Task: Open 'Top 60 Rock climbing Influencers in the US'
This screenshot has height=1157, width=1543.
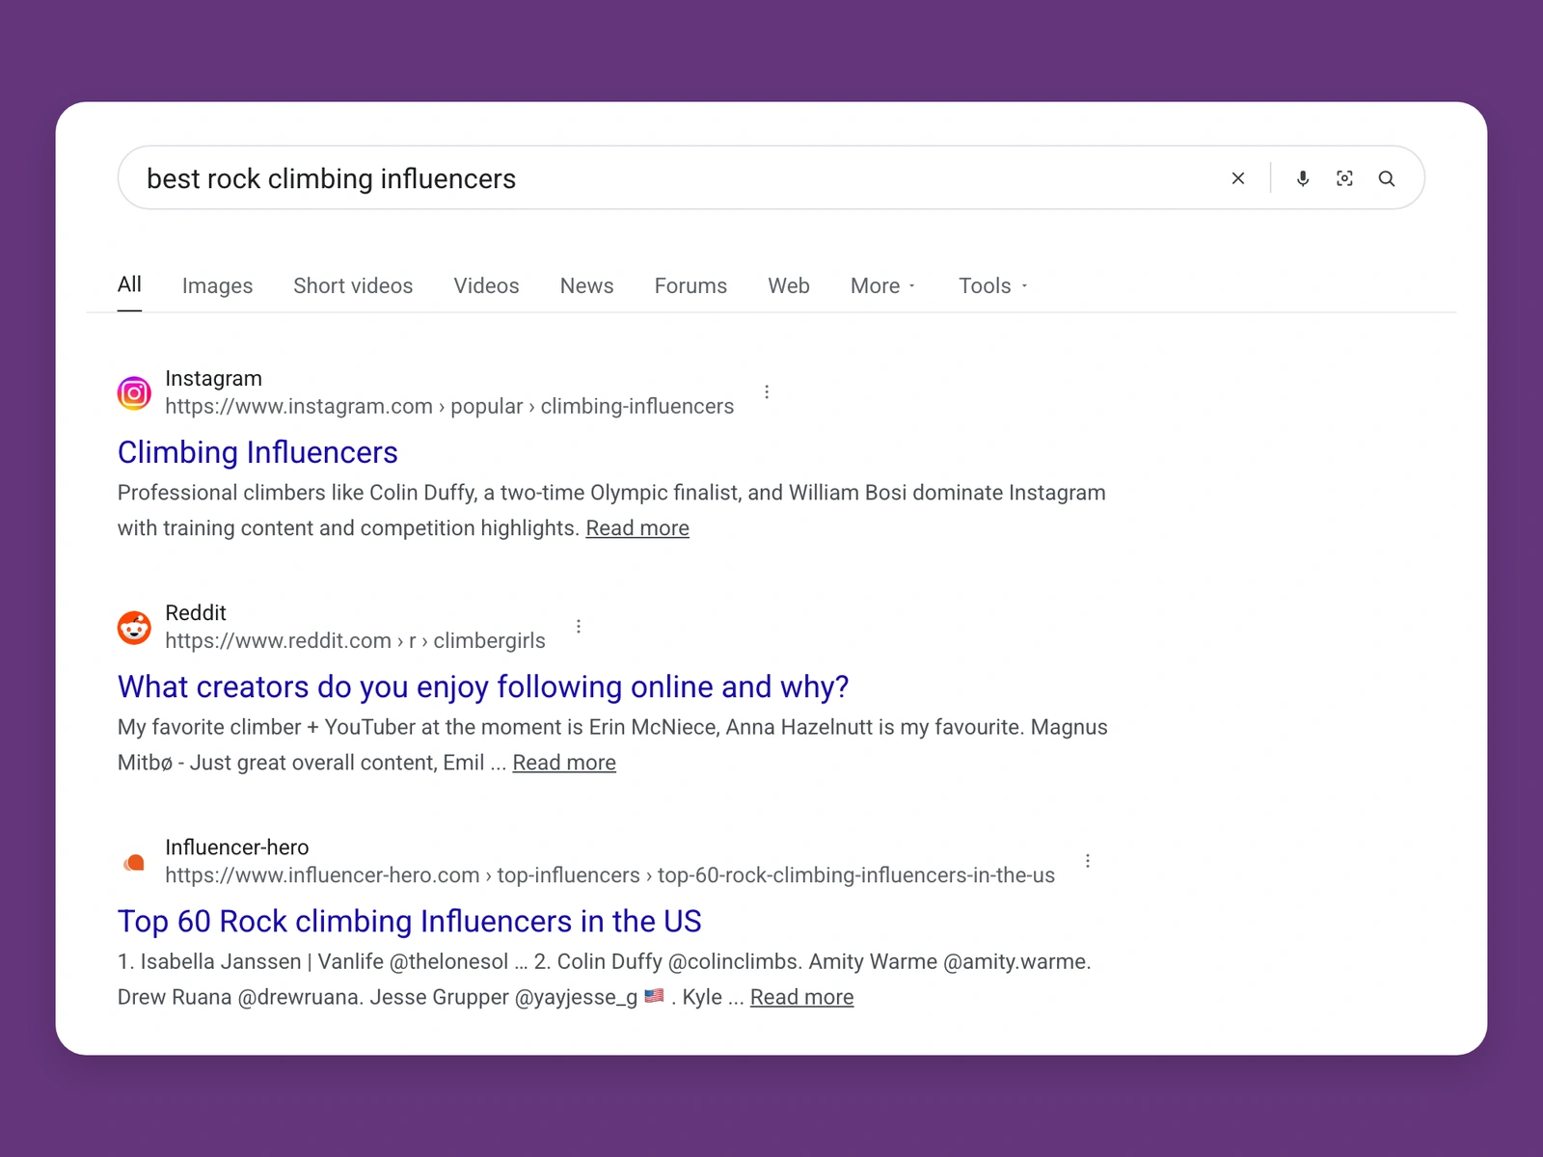Action: click(x=409, y=921)
